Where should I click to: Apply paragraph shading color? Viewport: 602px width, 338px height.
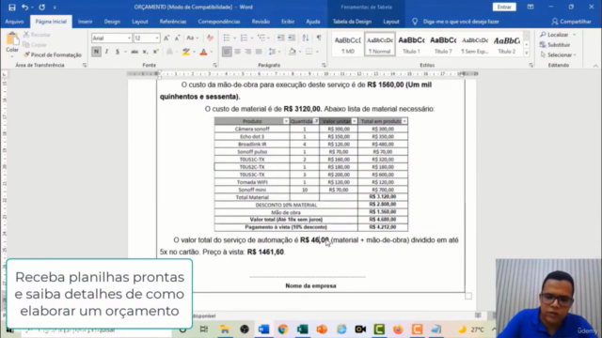(293, 52)
